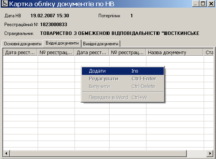
Task: Click first Дата реєст... column header
Action: click(x=20, y=53)
